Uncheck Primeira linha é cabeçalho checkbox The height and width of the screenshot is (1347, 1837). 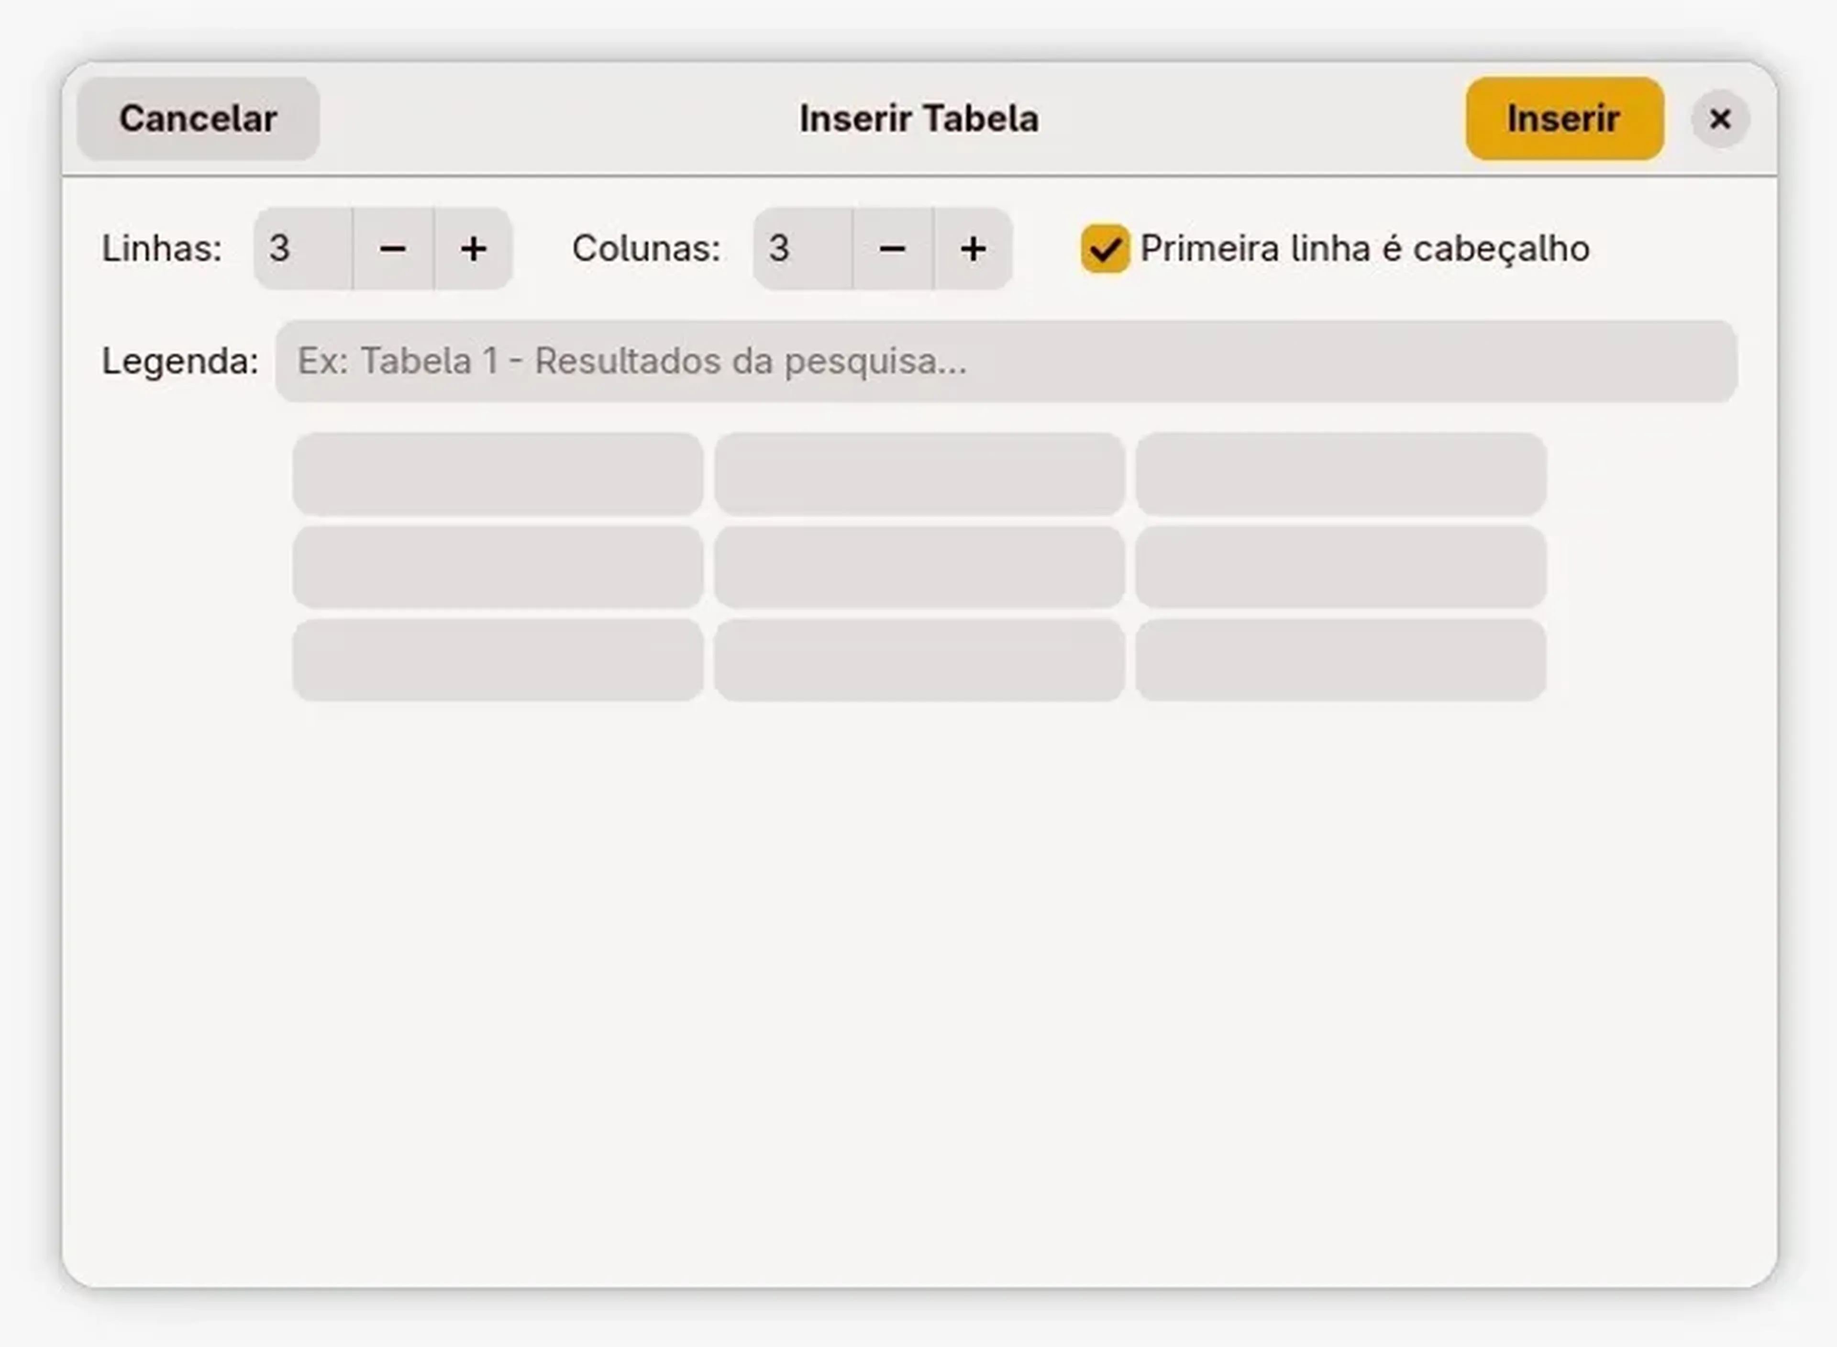pos(1105,249)
